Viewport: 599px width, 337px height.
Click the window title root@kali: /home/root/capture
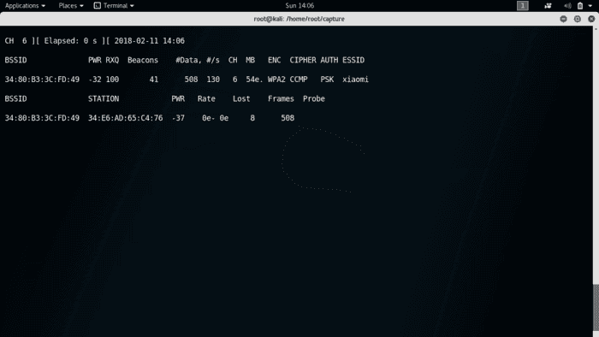[x=299, y=19]
